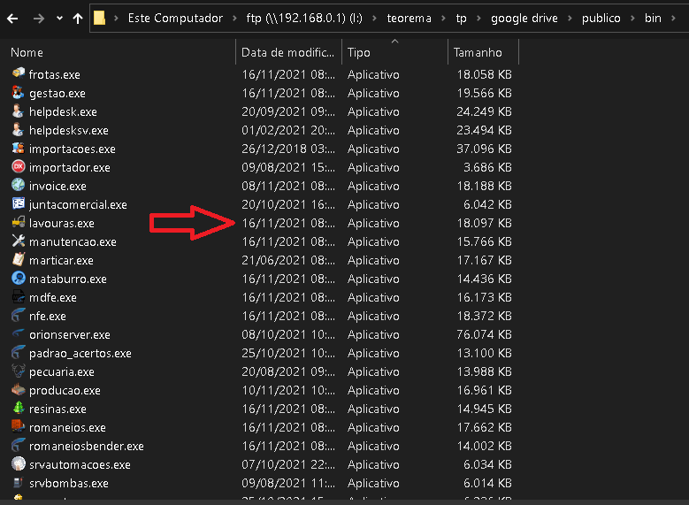Navigate to ftp (\\192.168.0.1) (I:) breadcrumb

pyautogui.click(x=304, y=18)
